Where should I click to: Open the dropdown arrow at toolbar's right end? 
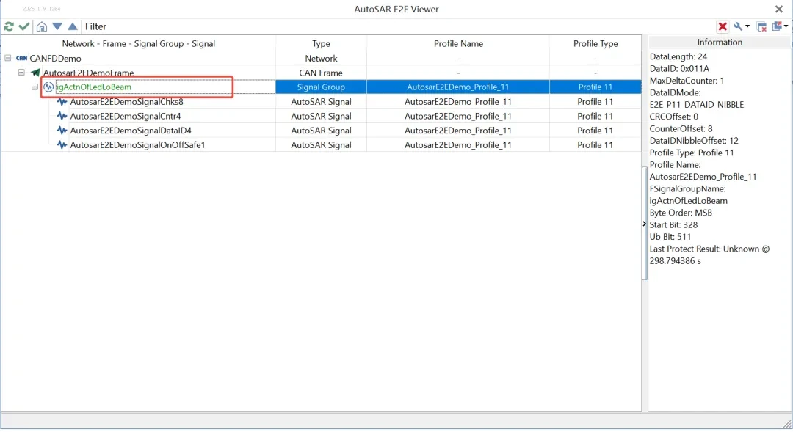click(x=786, y=26)
